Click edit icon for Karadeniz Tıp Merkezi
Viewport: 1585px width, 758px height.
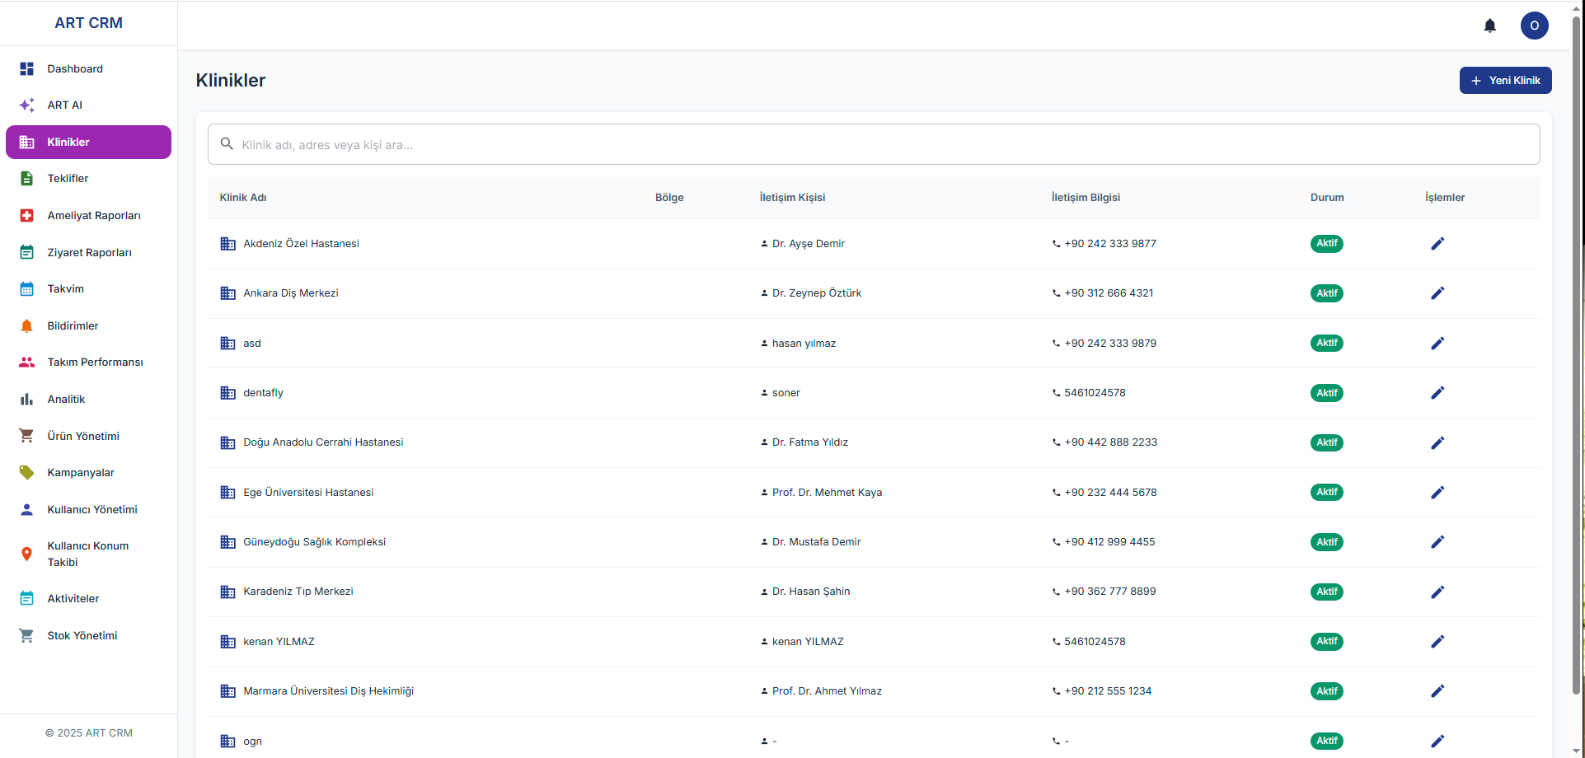coord(1437,592)
